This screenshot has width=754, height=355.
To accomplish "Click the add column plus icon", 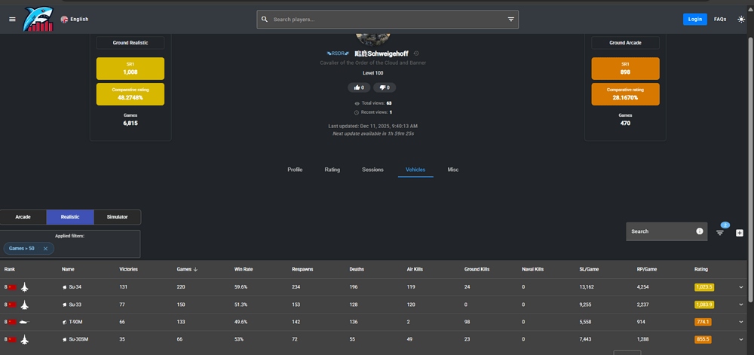I will click(x=740, y=233).
